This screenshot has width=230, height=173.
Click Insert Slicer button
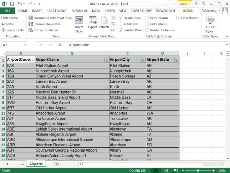[79, 24]
